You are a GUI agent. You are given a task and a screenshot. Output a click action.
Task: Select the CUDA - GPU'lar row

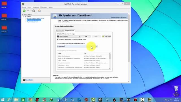tap(83, 61)
